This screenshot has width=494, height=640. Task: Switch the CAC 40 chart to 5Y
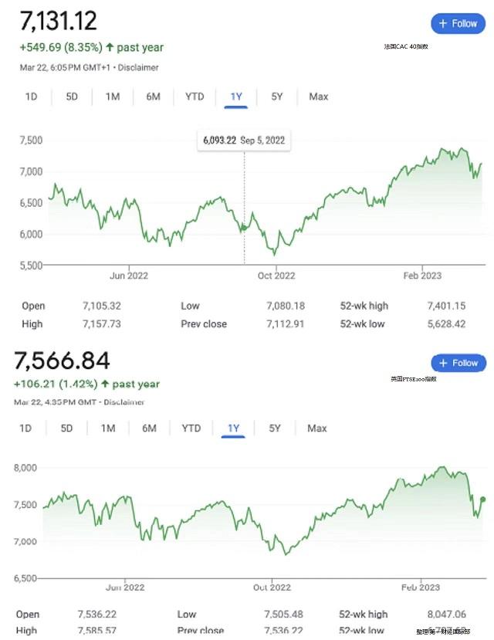pos(276,97)
